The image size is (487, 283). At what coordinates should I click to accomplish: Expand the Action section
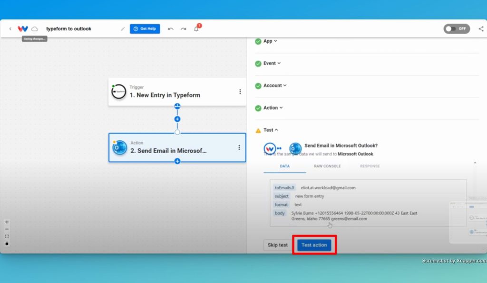click(x=273, y=108)
